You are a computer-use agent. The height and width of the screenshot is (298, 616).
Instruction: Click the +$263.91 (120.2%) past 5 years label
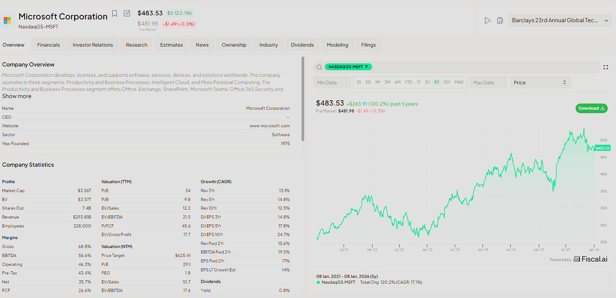click(x=382, y=104)
